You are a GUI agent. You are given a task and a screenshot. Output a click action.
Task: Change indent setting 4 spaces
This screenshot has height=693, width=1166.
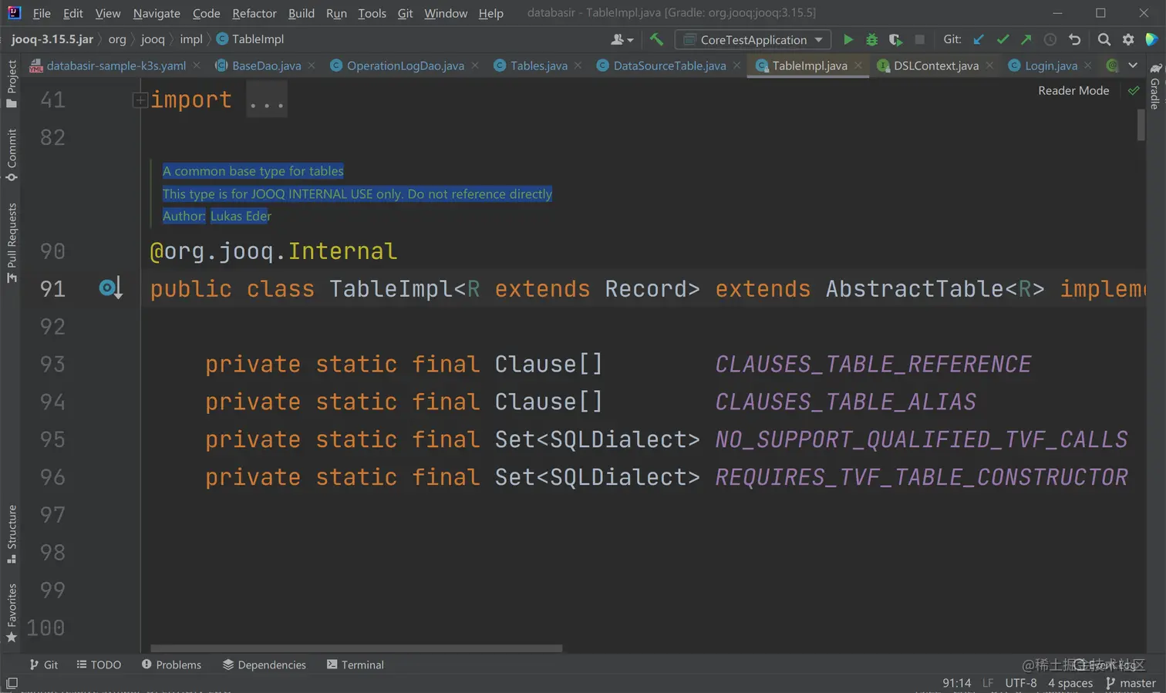click(x=1070, y=683)
